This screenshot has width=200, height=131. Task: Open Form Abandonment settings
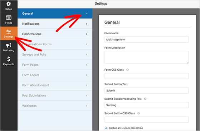[55, 85]
